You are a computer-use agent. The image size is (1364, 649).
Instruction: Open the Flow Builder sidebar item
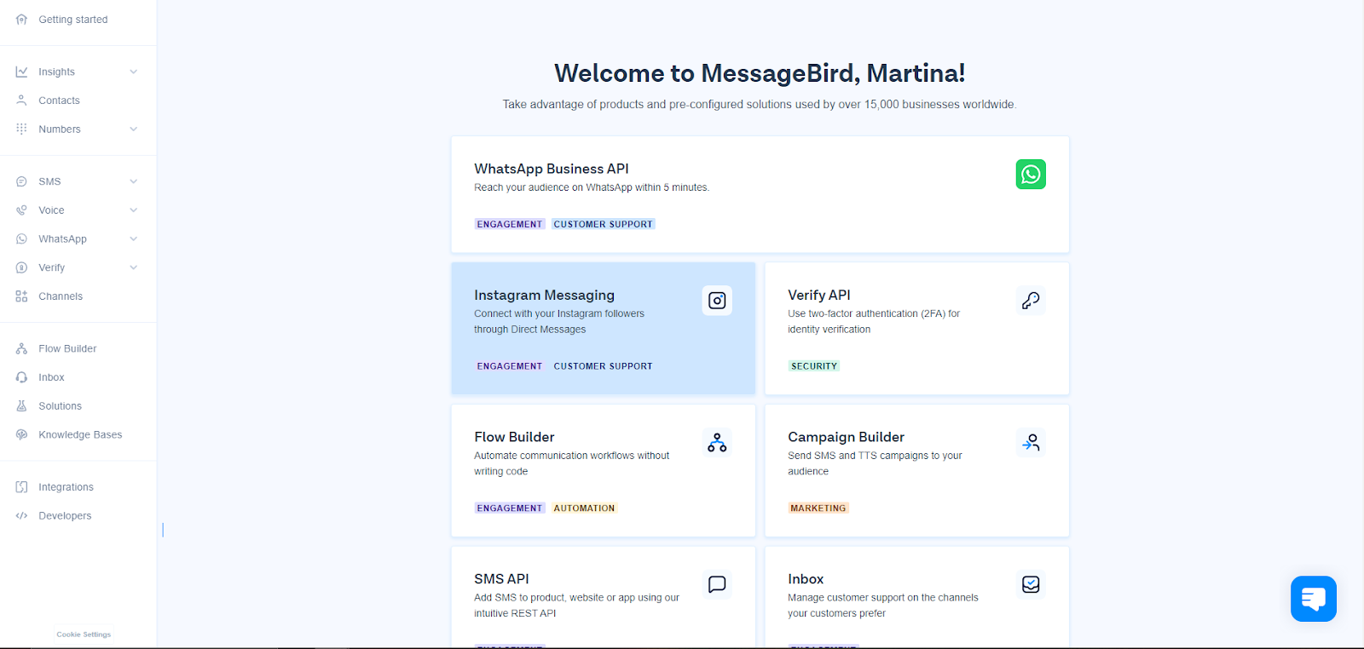pos(67,348)
